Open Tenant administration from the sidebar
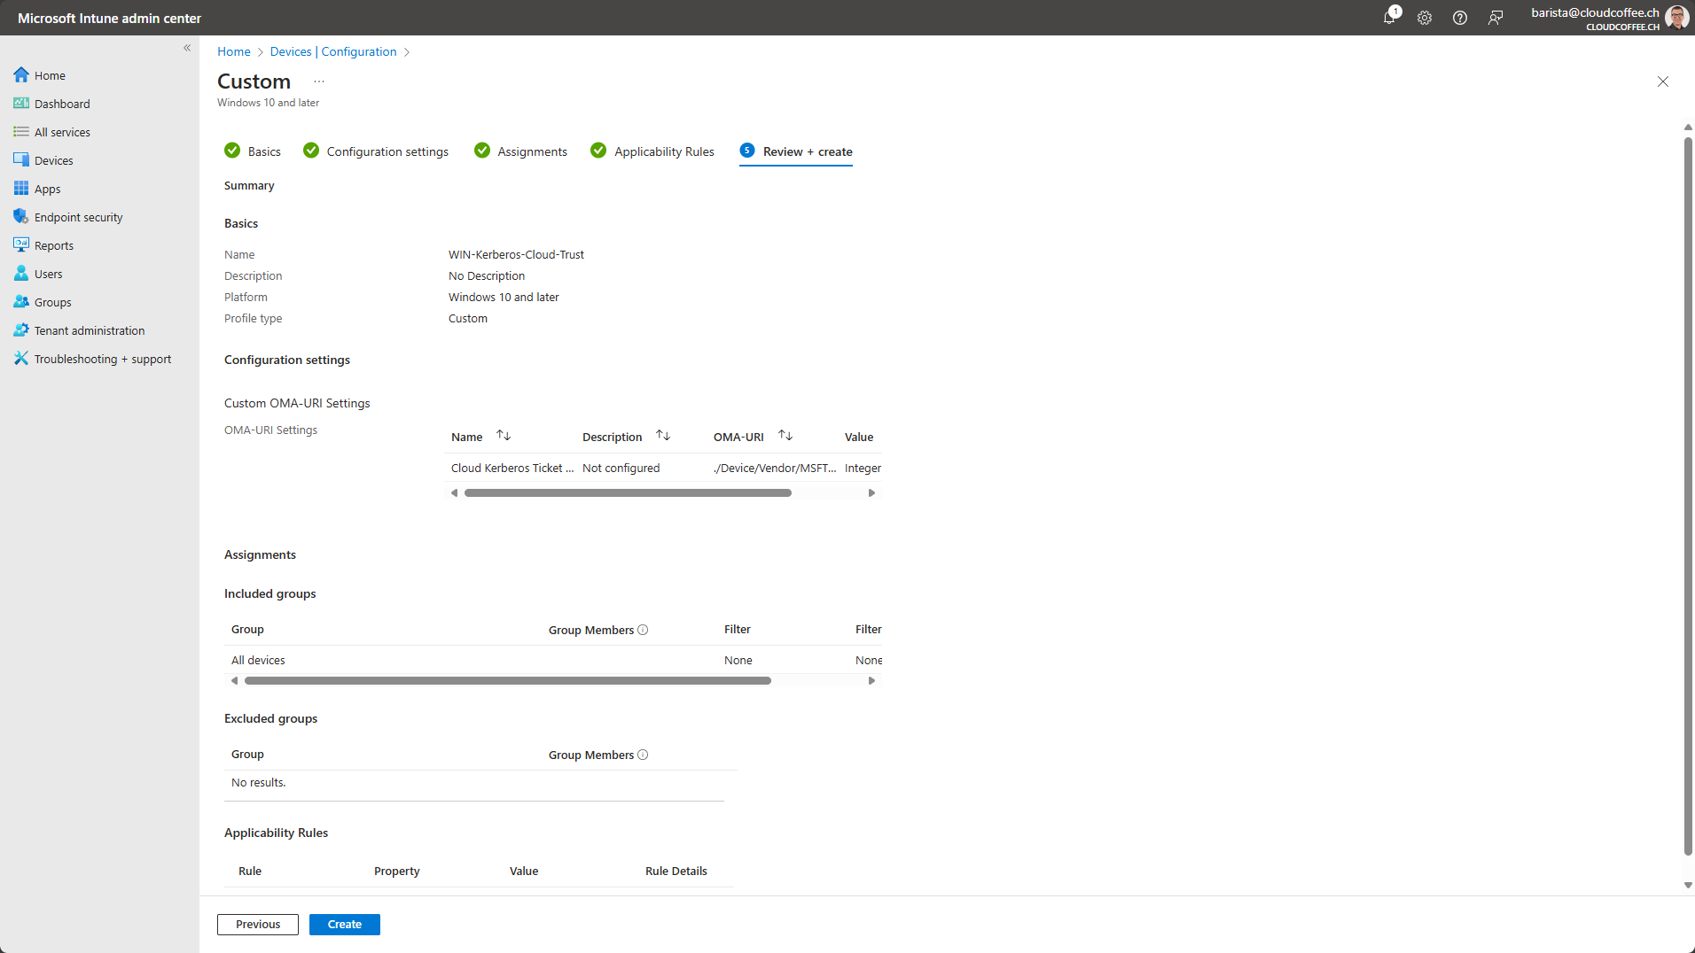 88,329
